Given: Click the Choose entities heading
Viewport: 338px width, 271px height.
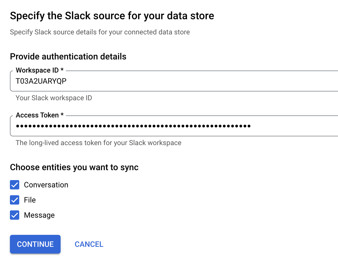Looking at the screenshot, I should [74, 167].
